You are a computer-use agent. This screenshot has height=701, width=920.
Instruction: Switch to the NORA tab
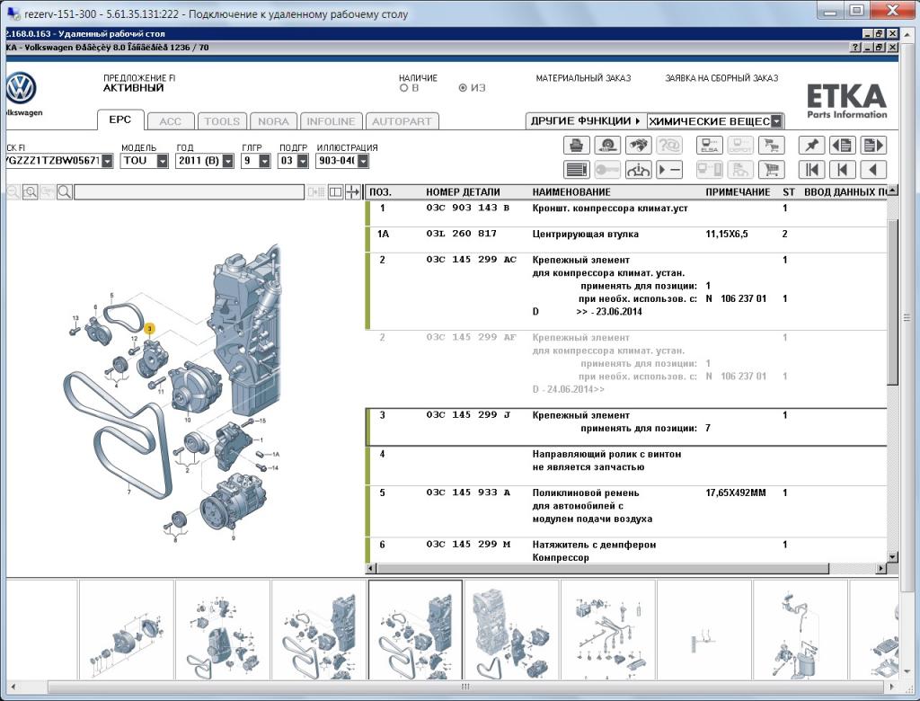click(273, 121)
